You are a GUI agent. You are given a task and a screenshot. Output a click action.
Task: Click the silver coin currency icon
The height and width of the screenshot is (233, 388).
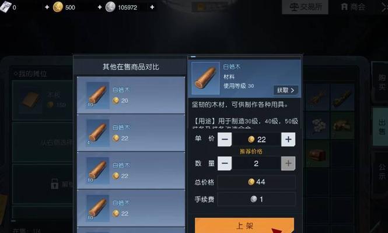pyautogui.click(x=110, y=7)
